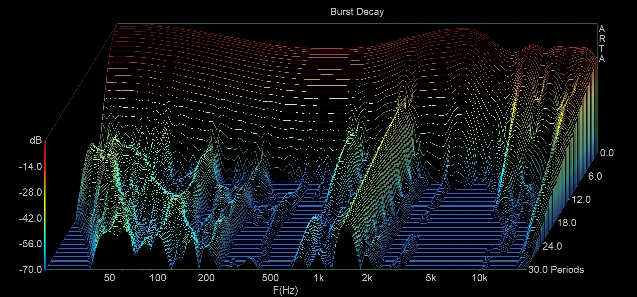Pick the "6.0" periods axis value
The image size is (637, 297).
coord(595,176)
